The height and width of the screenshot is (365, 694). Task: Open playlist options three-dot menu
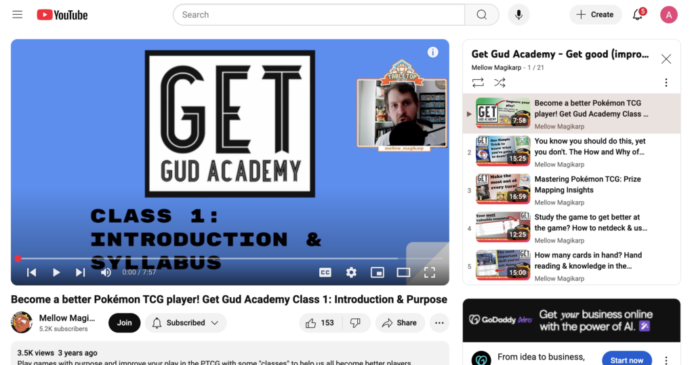tap(666, 83)
